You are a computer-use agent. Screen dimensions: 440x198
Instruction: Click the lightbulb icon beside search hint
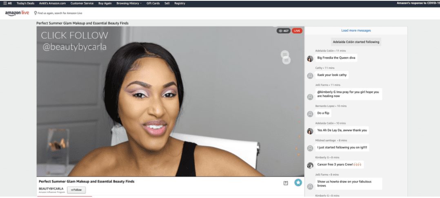(36, 13)
